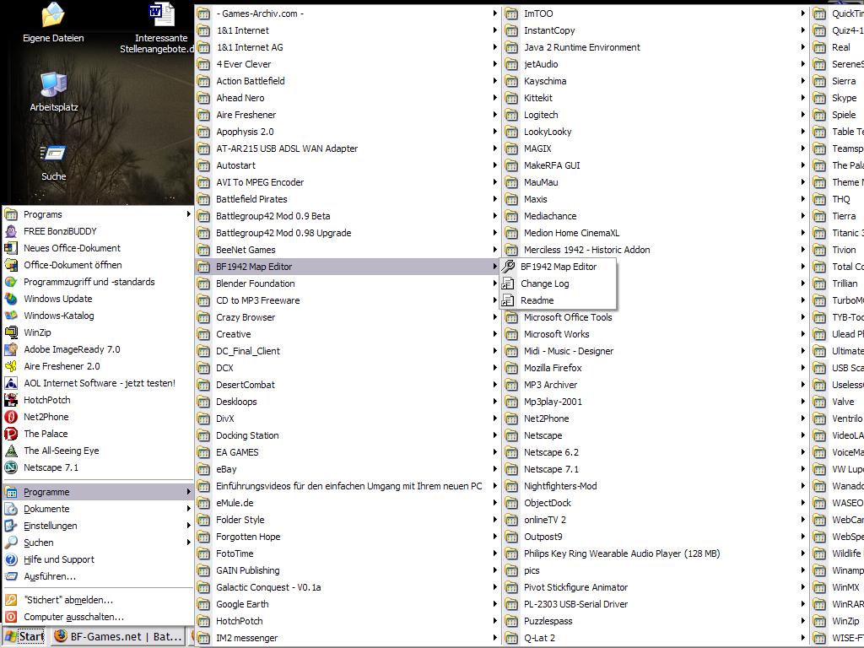Switch to BF-Games.net taskbar window
This screenshot has height=648, width=864.
(120, 636)
